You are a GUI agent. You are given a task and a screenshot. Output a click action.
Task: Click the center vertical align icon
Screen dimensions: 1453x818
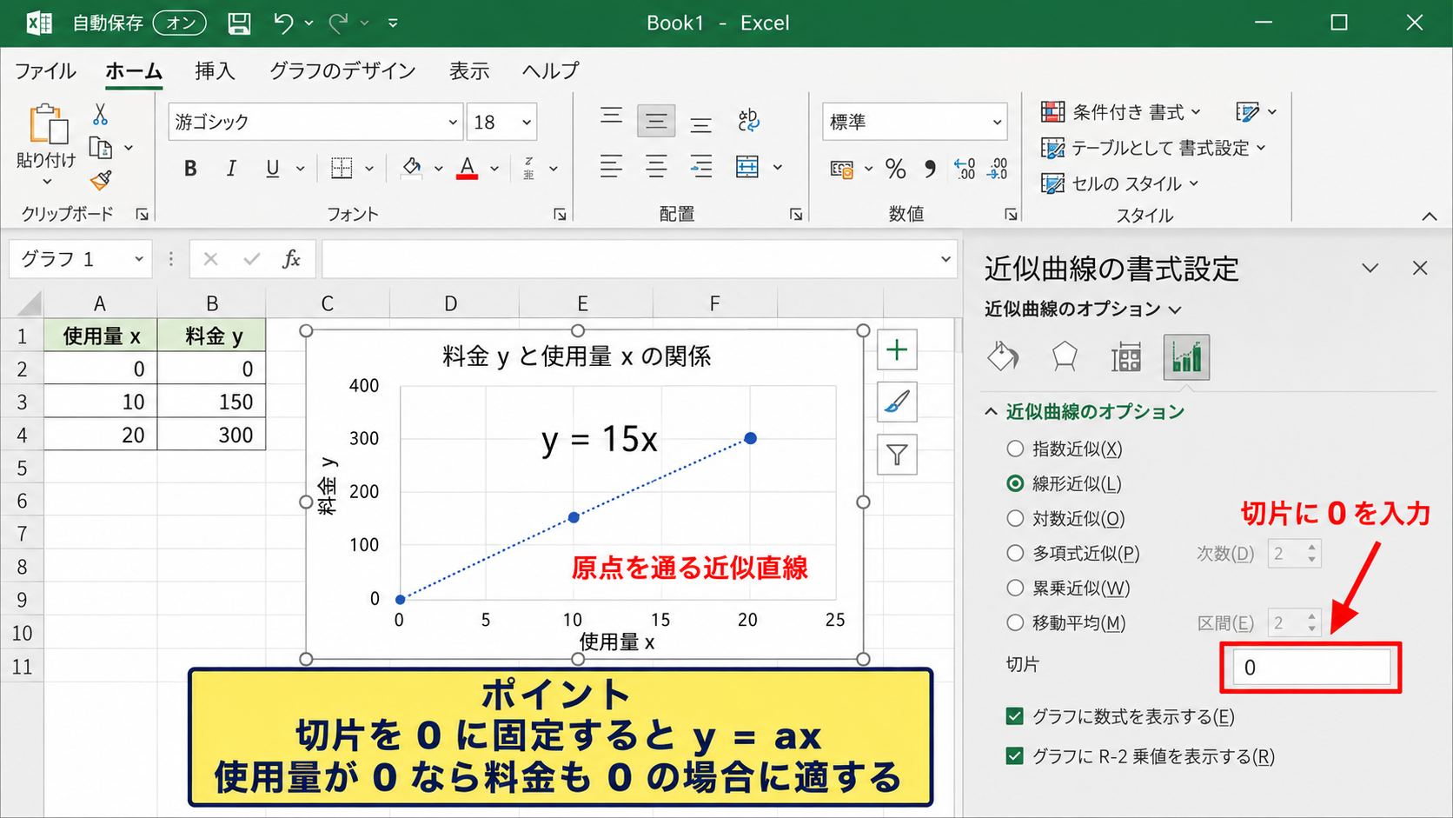coord(656,121)
